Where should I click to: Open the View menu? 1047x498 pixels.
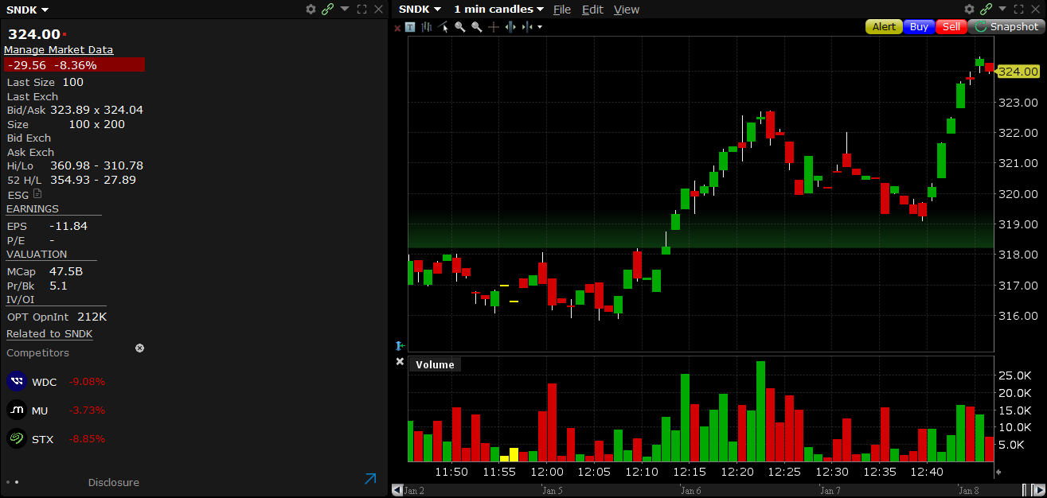(x=627, y=10)
